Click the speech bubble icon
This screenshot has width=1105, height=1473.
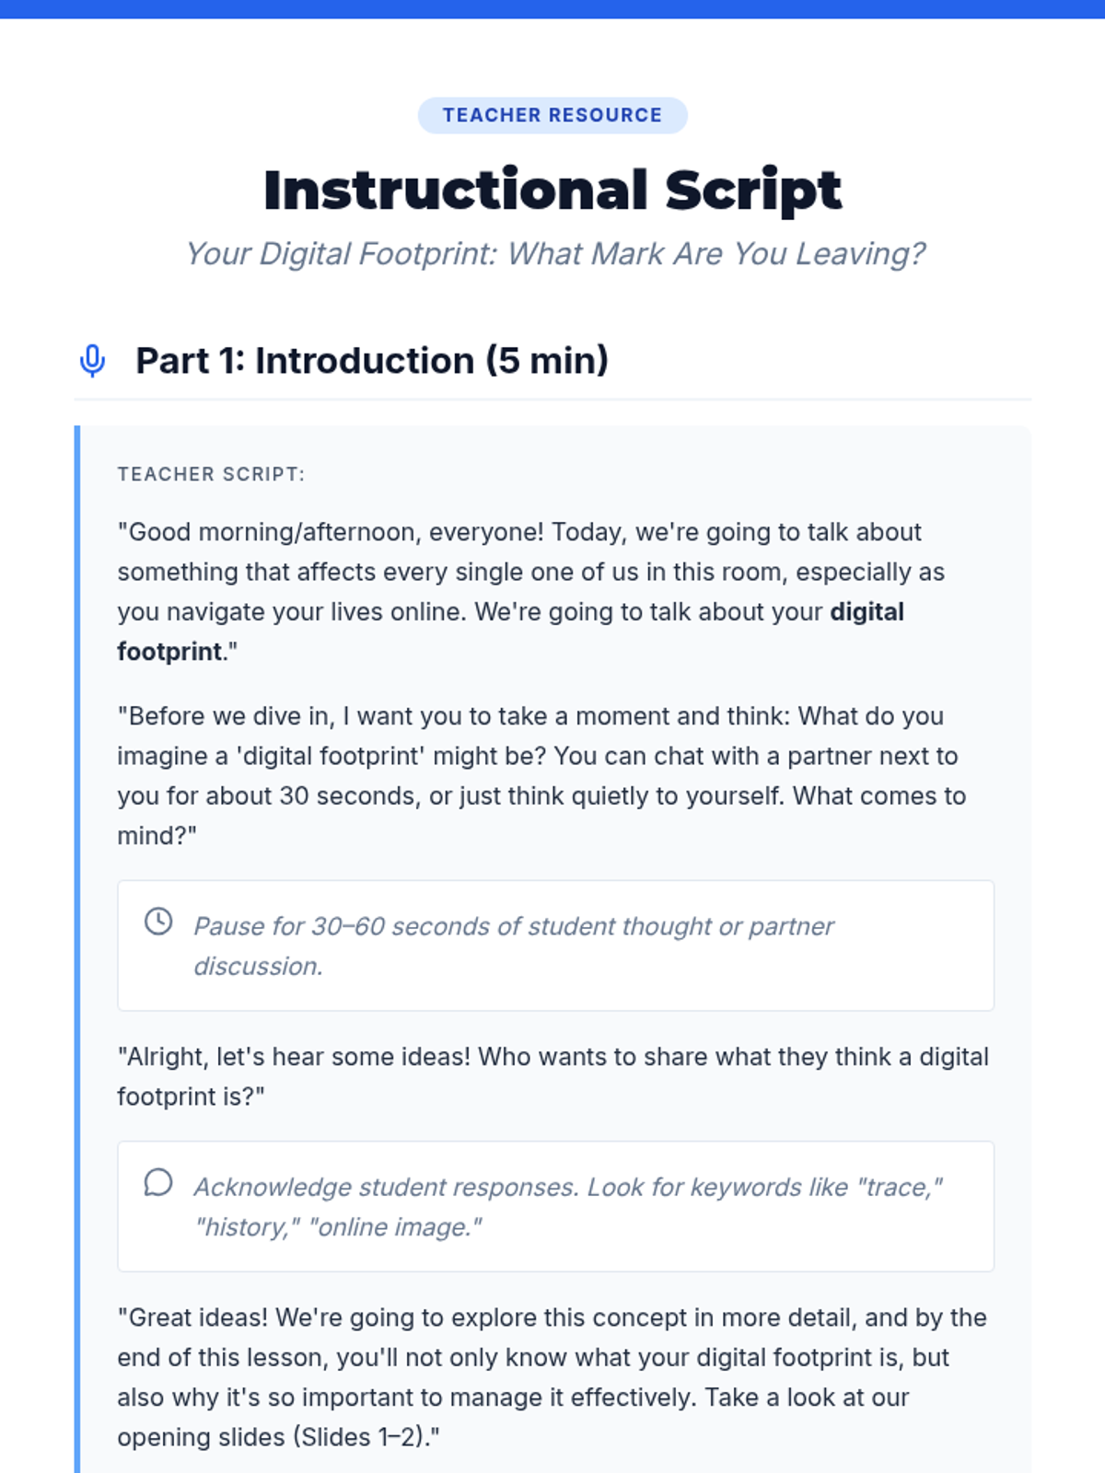tap(158, 1183)
